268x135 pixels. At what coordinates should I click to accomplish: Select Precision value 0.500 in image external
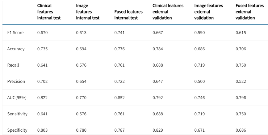coord(199,81)
